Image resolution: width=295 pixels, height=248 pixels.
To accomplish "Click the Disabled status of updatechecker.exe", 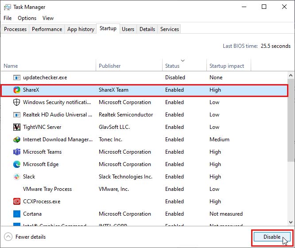I will click(175, 77).
